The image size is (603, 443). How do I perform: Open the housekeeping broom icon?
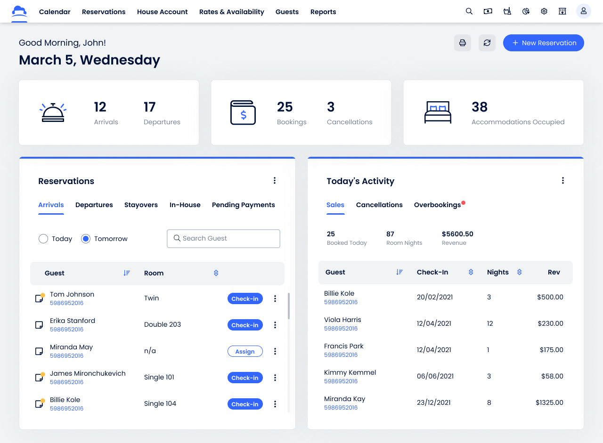[x=507, y=11]
